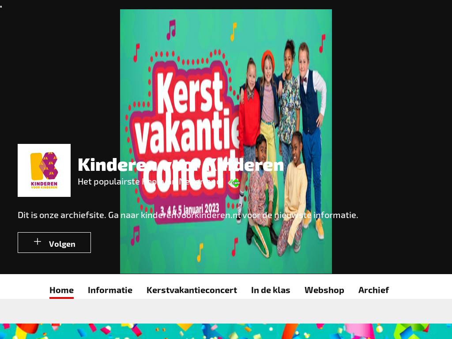
Task: Open the Home tab
Action: click(x=61, y=290)
